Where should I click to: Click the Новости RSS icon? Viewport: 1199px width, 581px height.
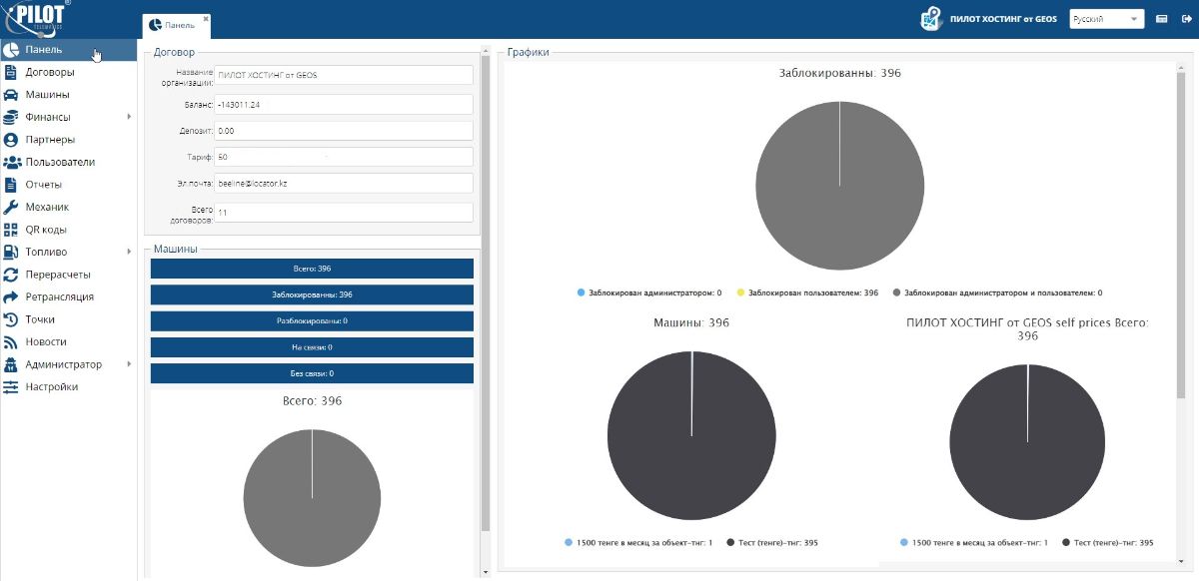coord(11,341)
